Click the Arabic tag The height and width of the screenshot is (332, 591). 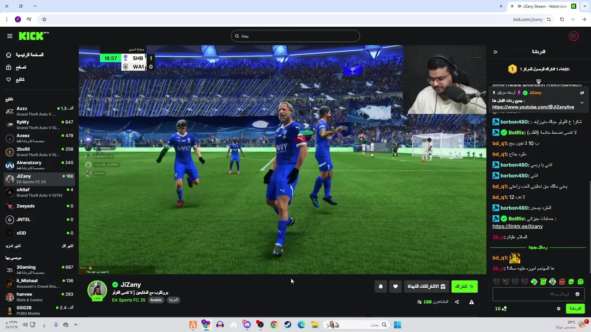coord(156,300)
